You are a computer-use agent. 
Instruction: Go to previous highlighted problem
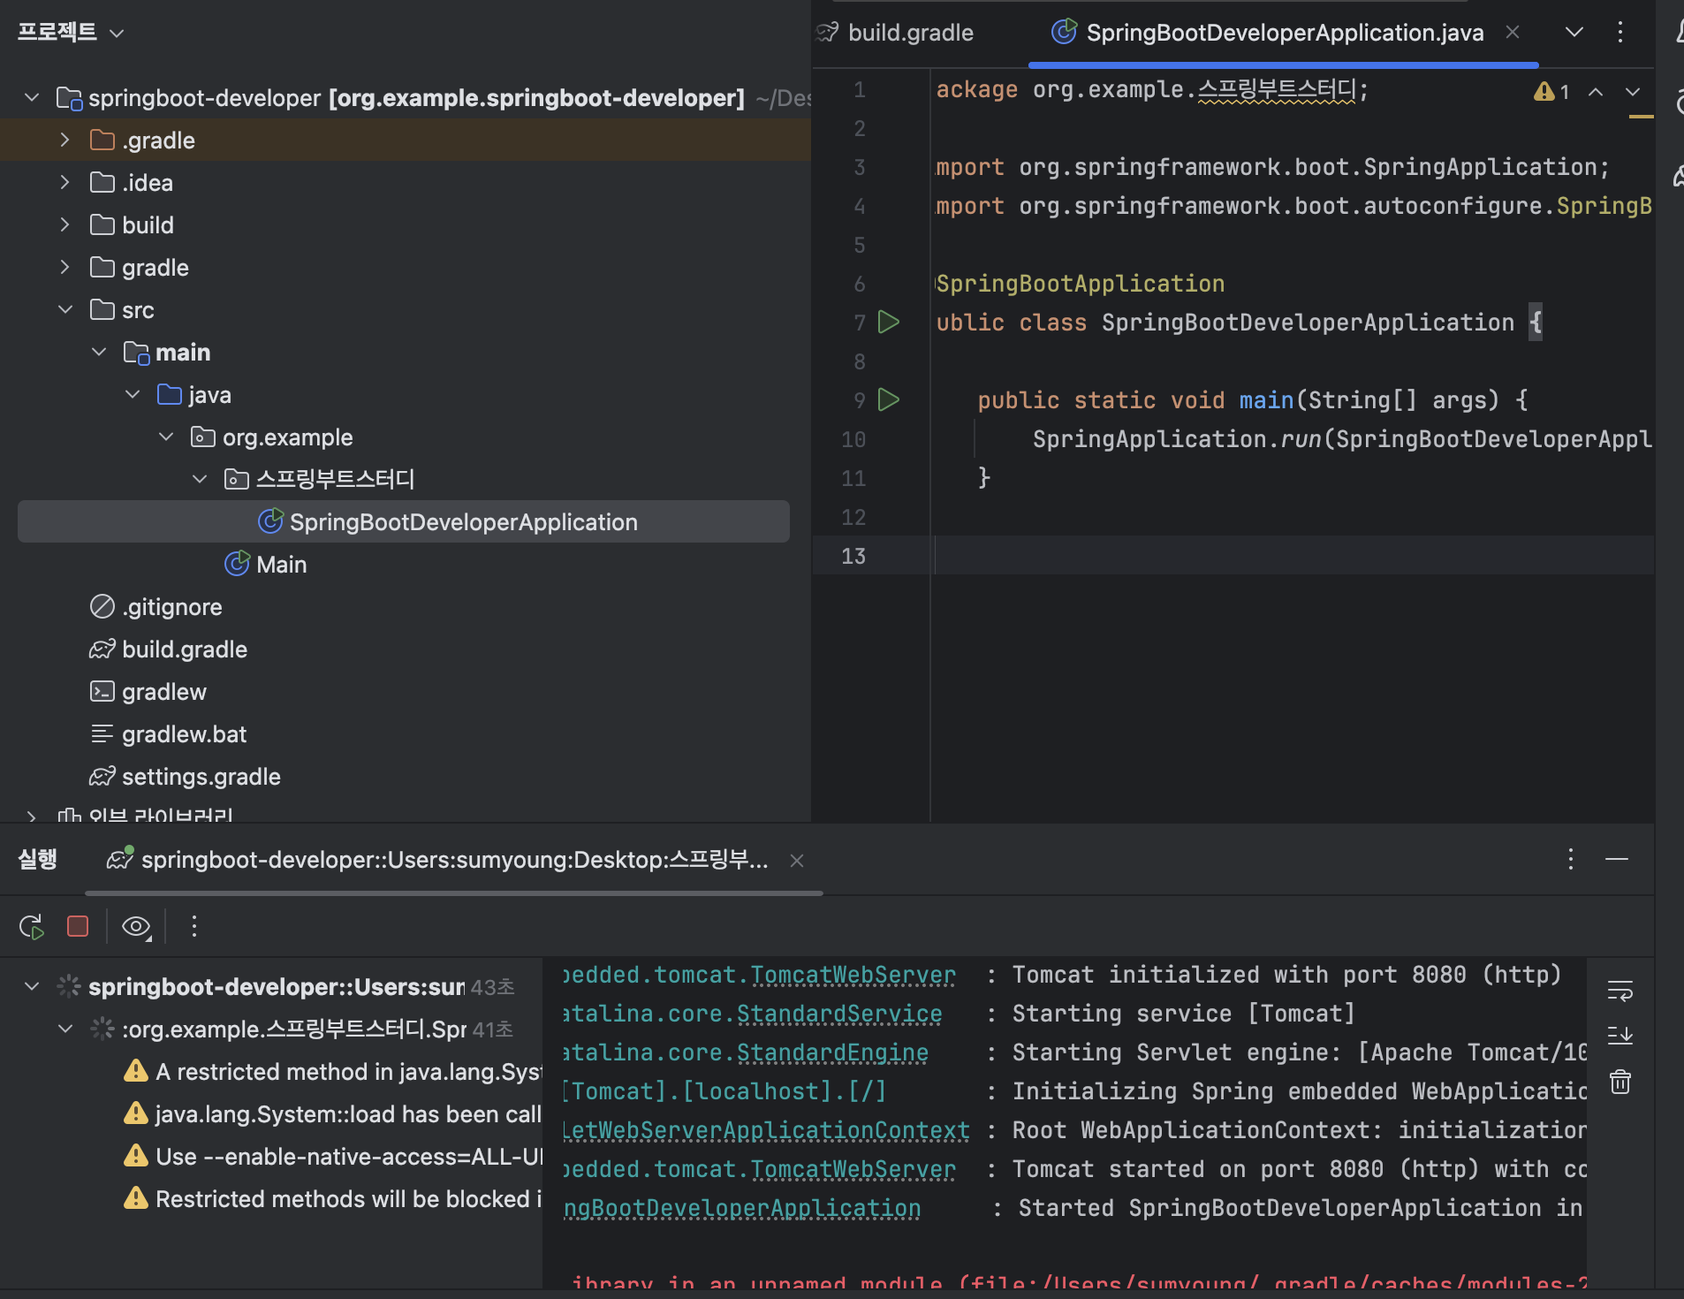point(1596,91)
